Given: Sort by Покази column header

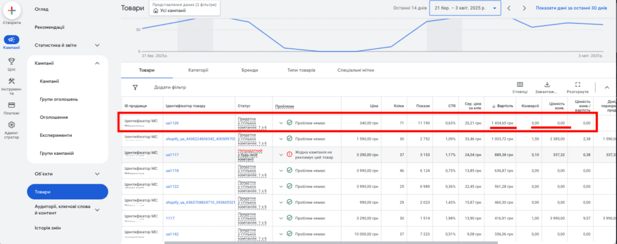Looking at the screenshot, I should click(424, 106).
